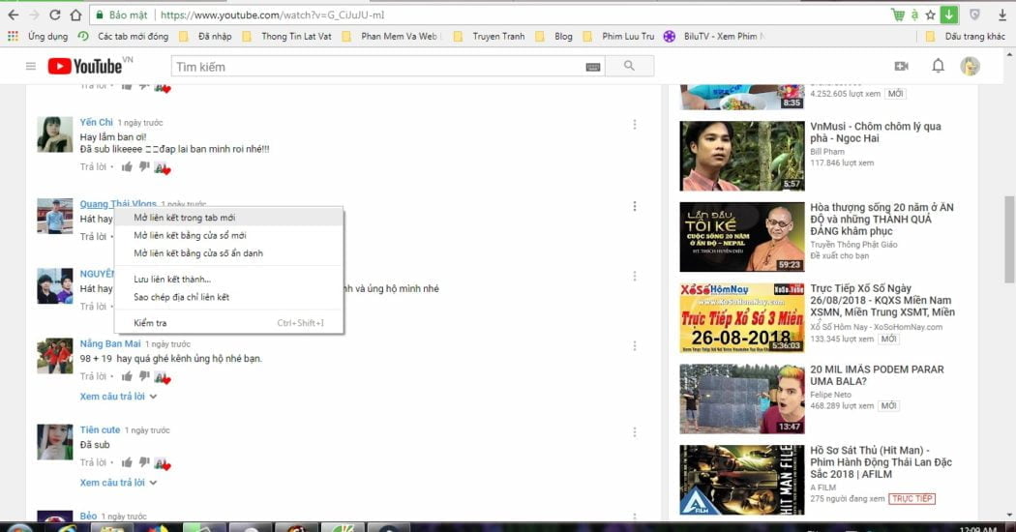The width and height of the screenshot is (1016, 532).
Task: Open the shield extension icon
Action: (974, 15)
